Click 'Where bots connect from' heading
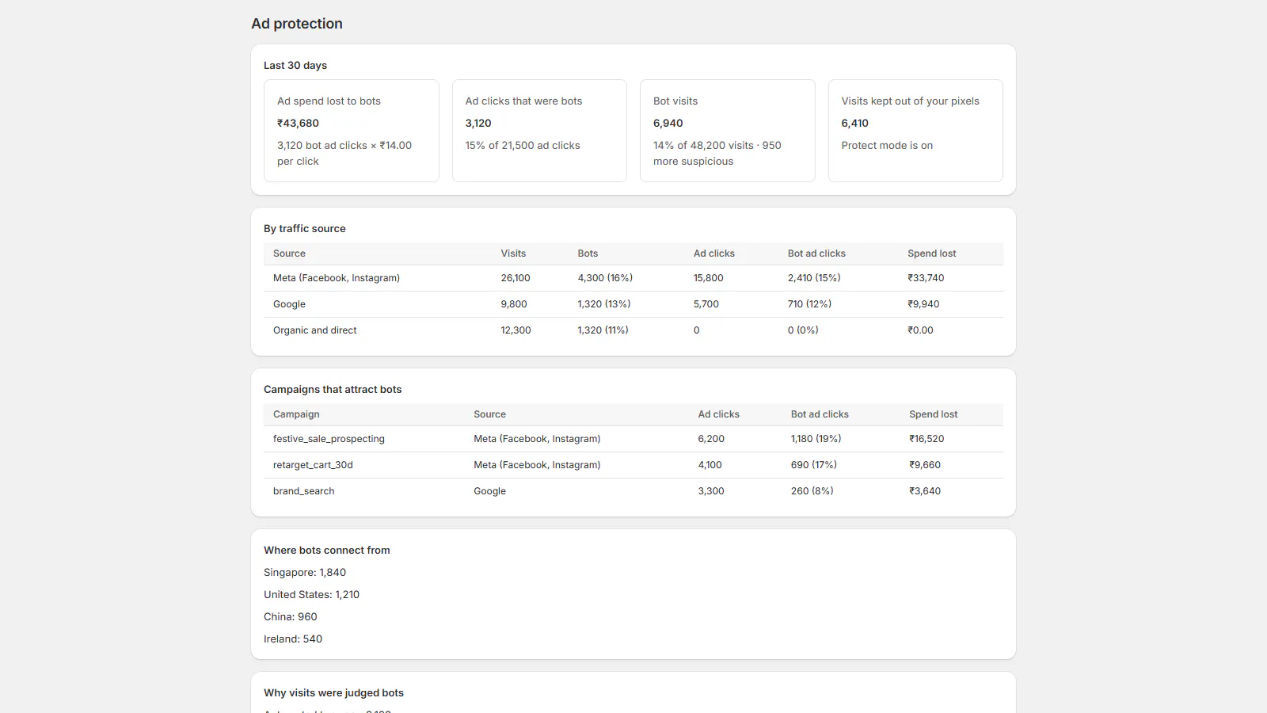1267x713 pixels. (326, 550)
